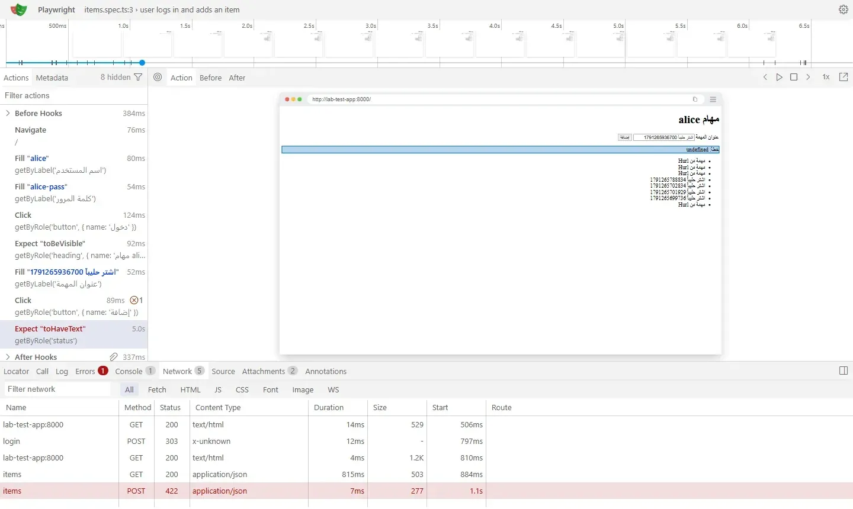Focus the Filter actions input

pyautogui.click(x=73, y=95)
